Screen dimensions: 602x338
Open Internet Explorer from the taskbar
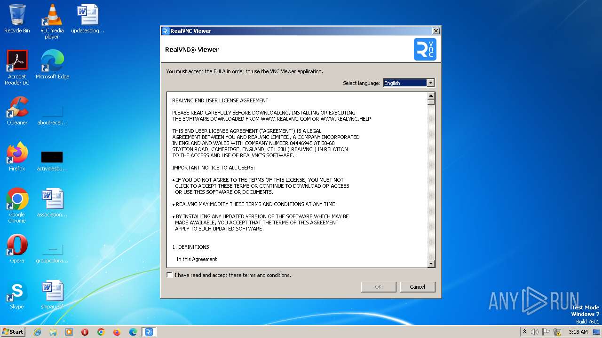tap(37, 332)
